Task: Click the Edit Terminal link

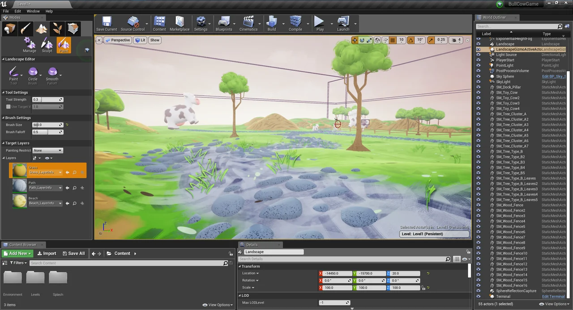Action: coord(553,297)
